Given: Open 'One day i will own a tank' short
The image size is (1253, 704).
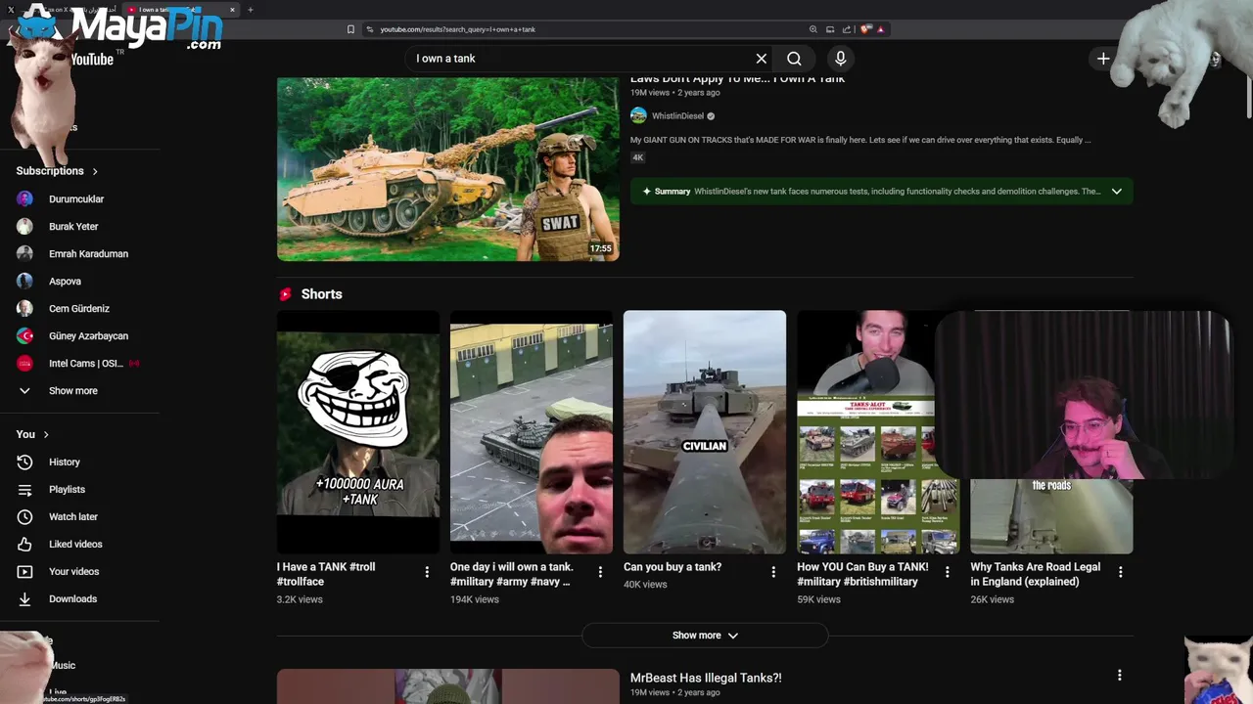Looking at the screenshot, I should (532, 432).
